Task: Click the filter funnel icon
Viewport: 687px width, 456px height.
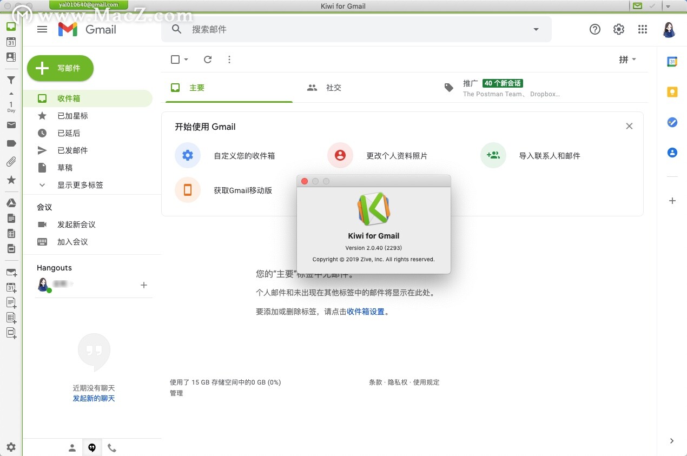Action: pos(11,80)
